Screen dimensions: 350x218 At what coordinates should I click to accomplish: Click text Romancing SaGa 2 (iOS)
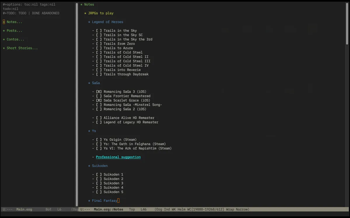tap(125, 109)
